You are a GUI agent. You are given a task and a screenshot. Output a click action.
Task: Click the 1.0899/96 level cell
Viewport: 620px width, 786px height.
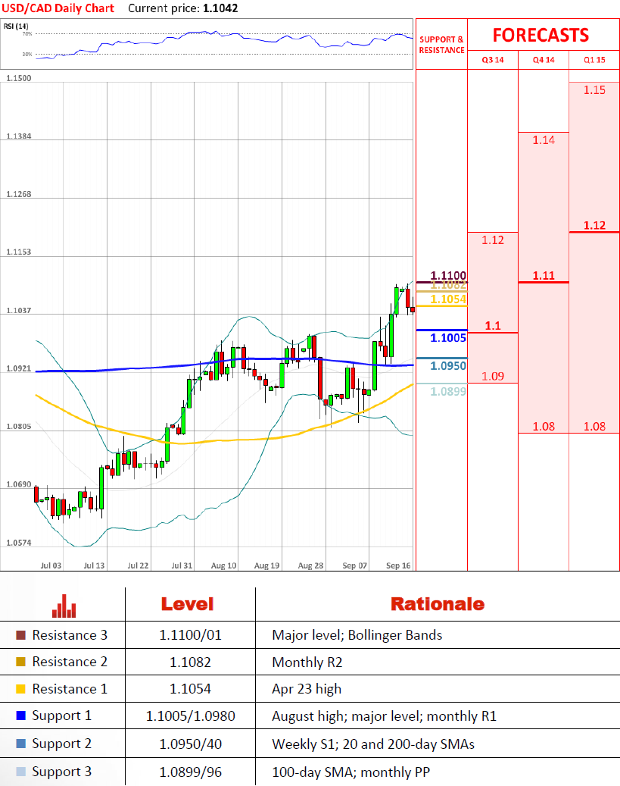click(x=190, y=772)
